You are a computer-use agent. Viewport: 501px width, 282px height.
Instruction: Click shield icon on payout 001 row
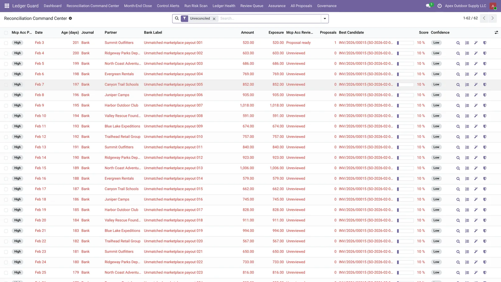485,43
